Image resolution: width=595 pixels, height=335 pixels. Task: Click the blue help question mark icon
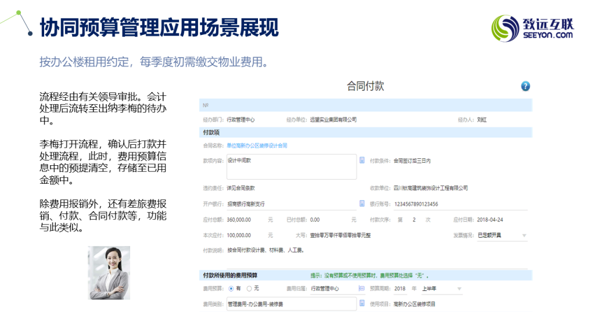point(525,87)
